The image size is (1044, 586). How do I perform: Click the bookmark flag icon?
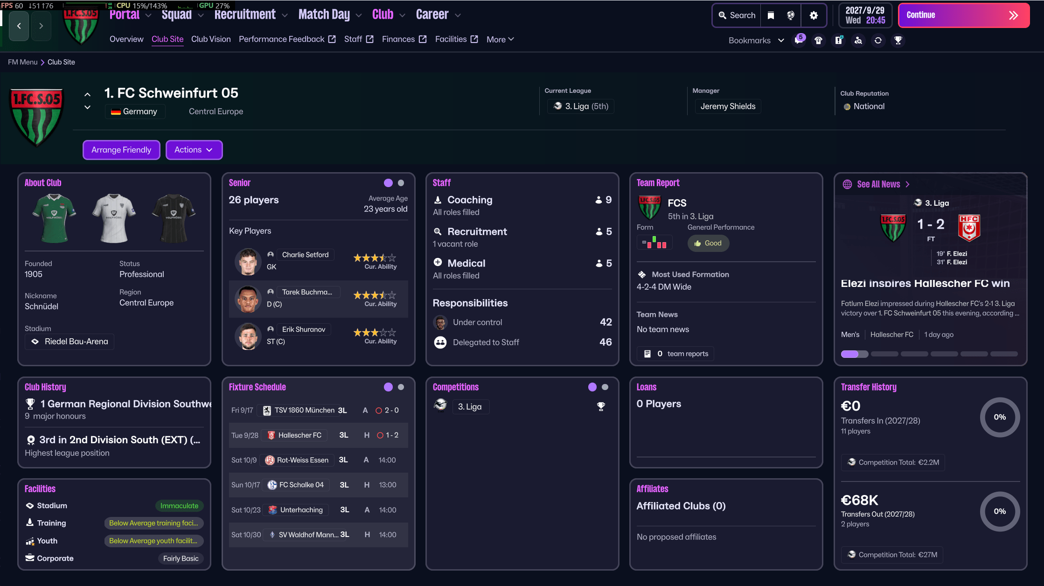coord(771,15)
